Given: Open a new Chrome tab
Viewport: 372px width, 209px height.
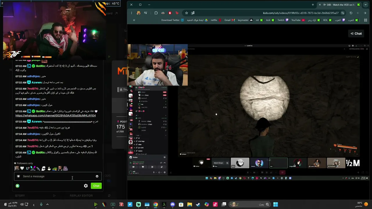Looking at the screenshot, I should [x=313, y=5].
